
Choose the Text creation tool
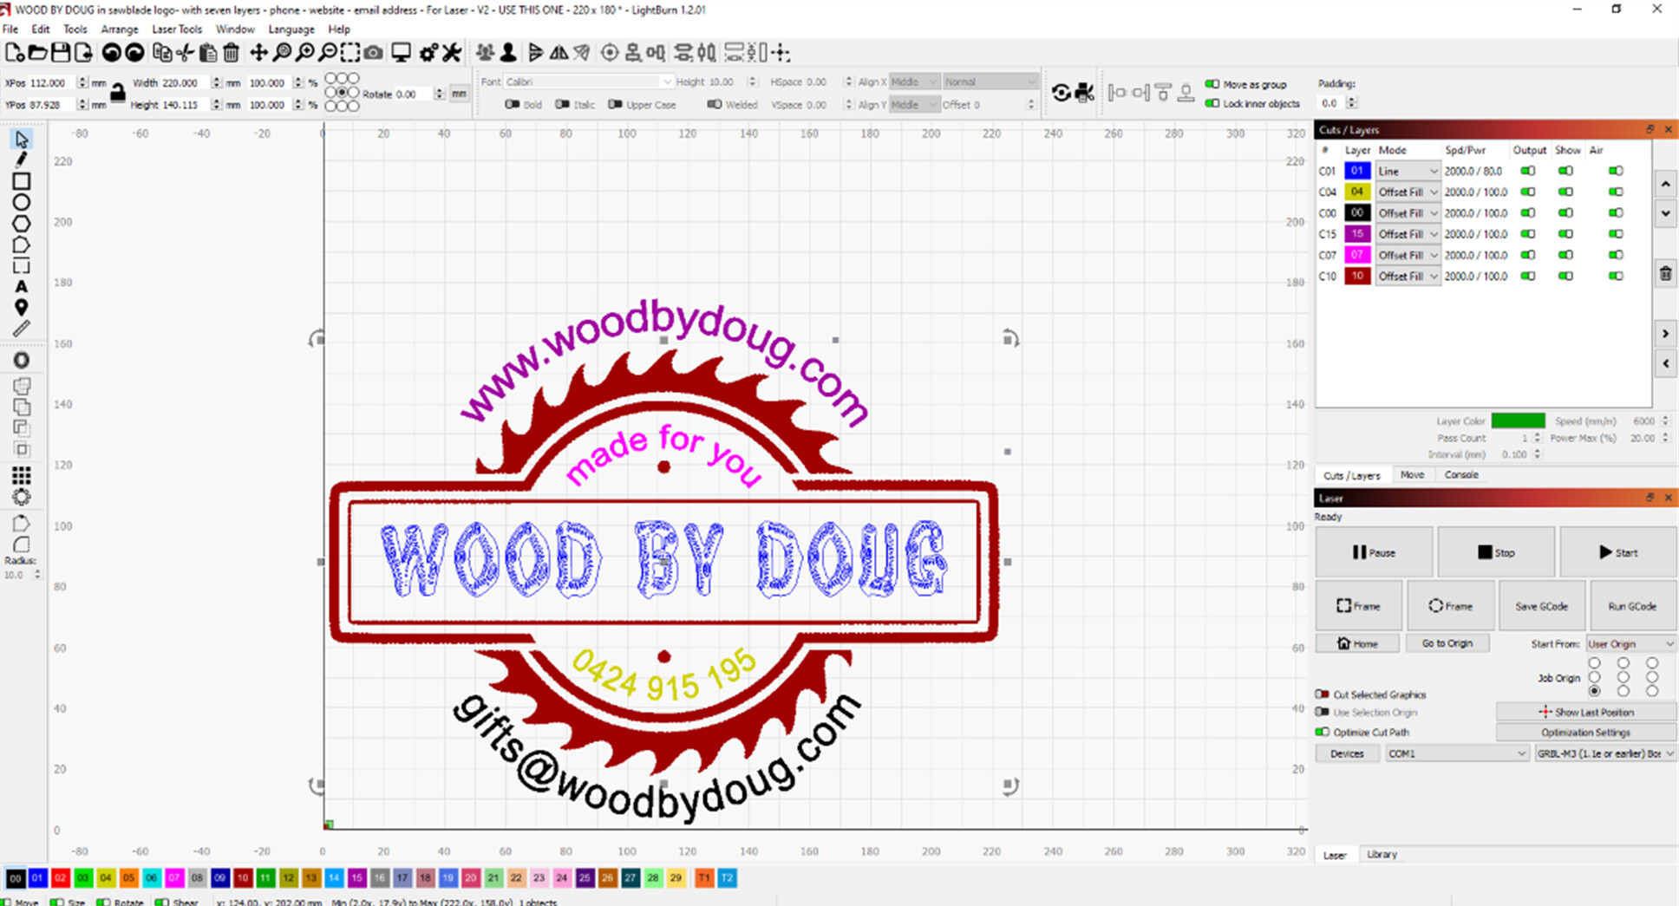point(22,287)
